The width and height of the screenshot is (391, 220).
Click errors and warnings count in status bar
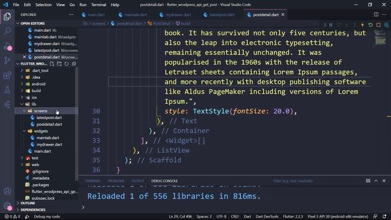[x=12, y=216]
